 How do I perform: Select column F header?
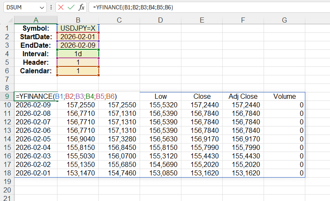243,20
